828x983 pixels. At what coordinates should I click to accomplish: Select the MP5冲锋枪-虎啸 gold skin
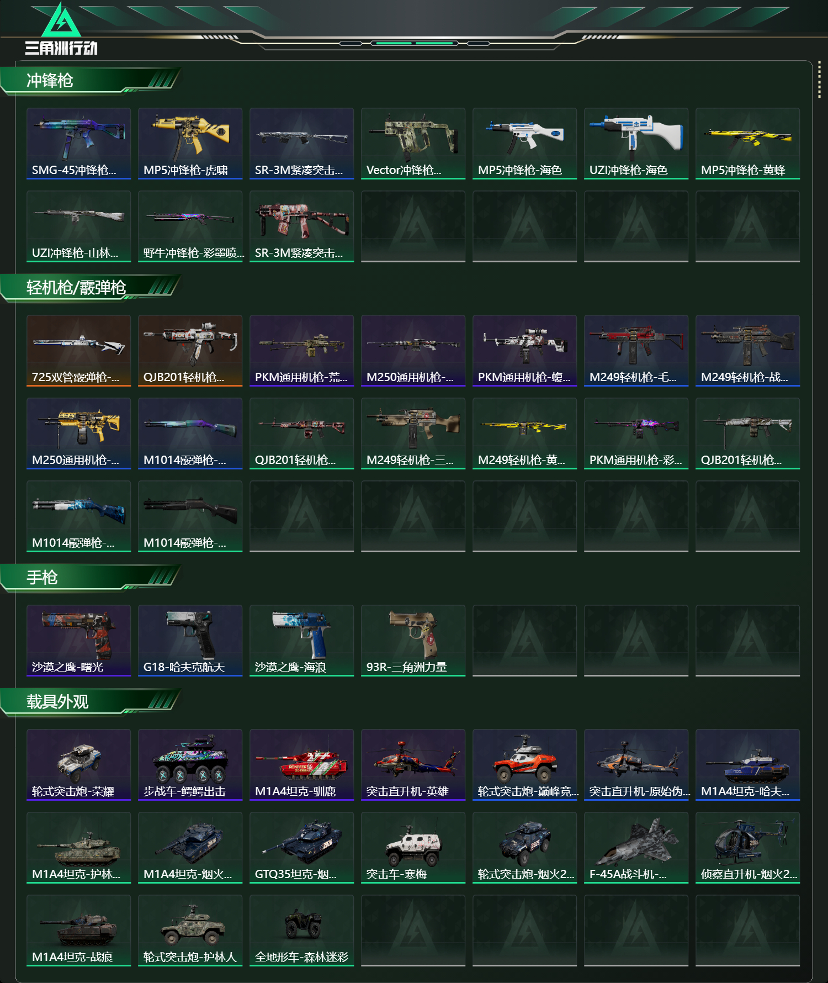[x=190, y=144]
